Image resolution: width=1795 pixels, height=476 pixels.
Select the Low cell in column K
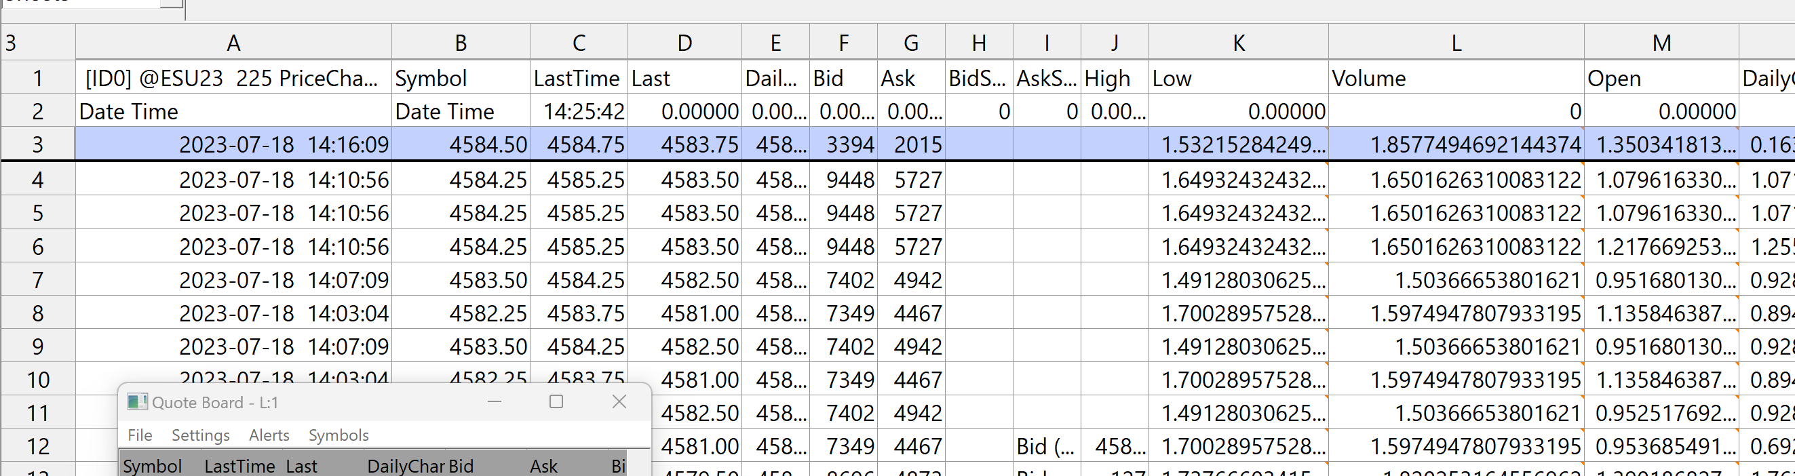[1238, 78]
